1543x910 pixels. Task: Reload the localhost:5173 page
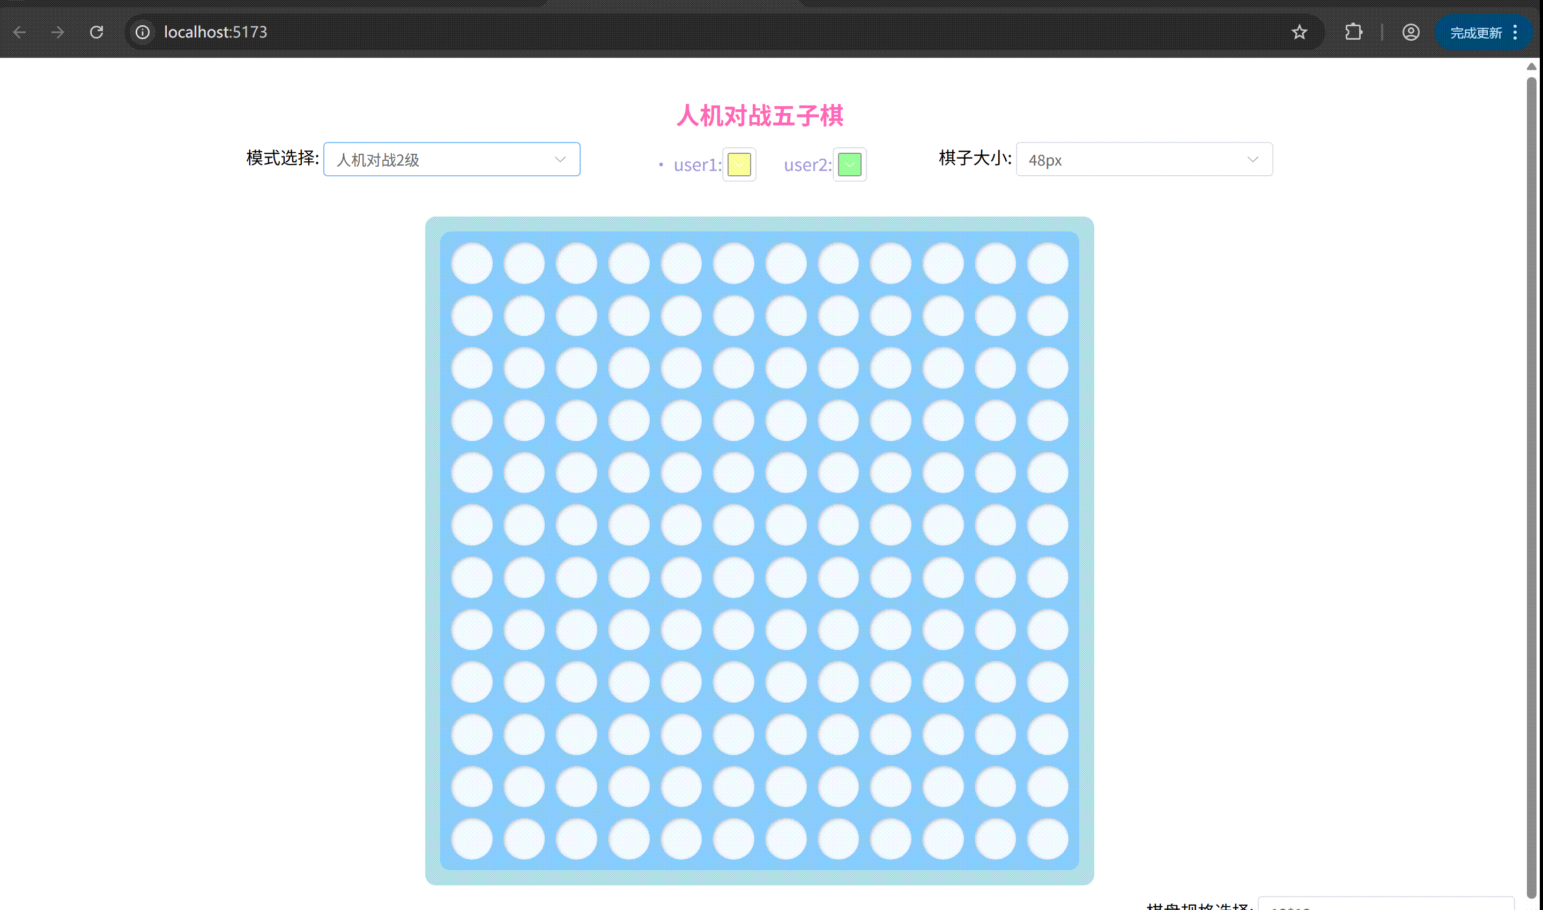coord(97,32)
